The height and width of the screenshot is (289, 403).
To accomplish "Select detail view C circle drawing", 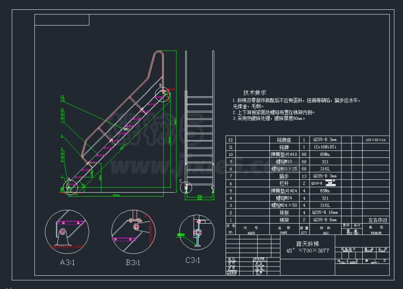I will pyautogui.click(x=197, y=232).
